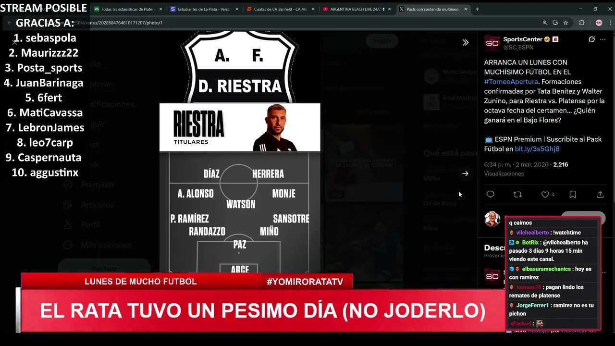Switch to the ARGENTINA BEACH LIVE 24/7 tab
The width and height of the screenshot is (615, 346).
point(353,9)
